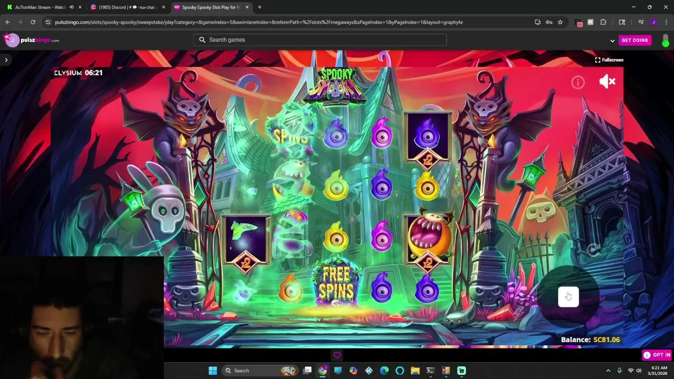Open the user avatar J on Pulsz header
Viewport: 674px width, 379px height.
click(x=12, y=40)
